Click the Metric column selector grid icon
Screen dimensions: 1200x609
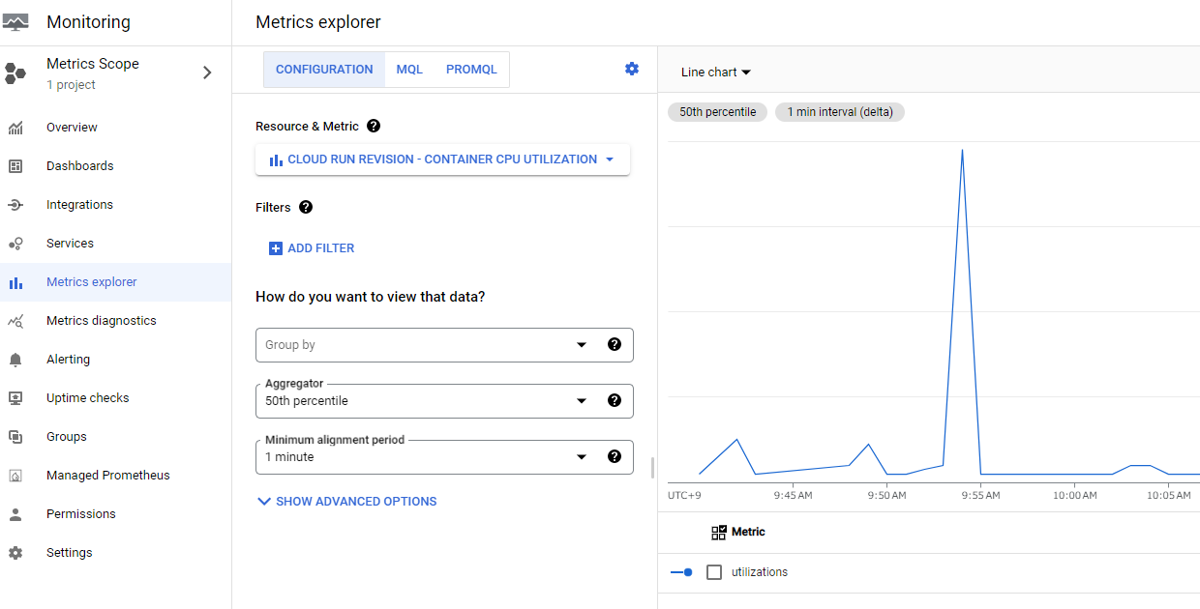(719, 532)
